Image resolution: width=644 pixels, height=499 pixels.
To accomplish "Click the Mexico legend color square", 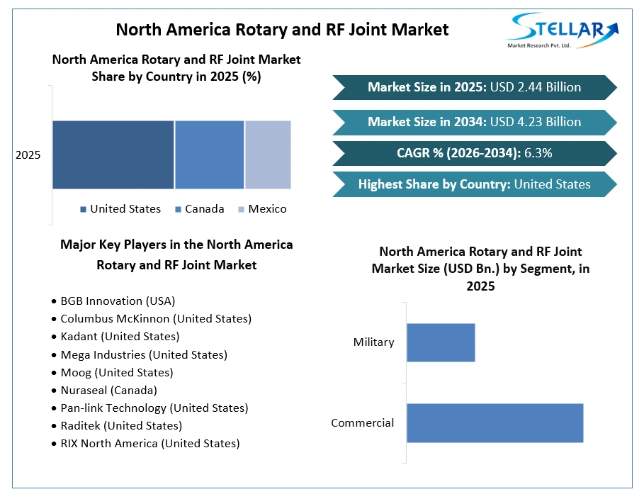I will tap(241, 209).
